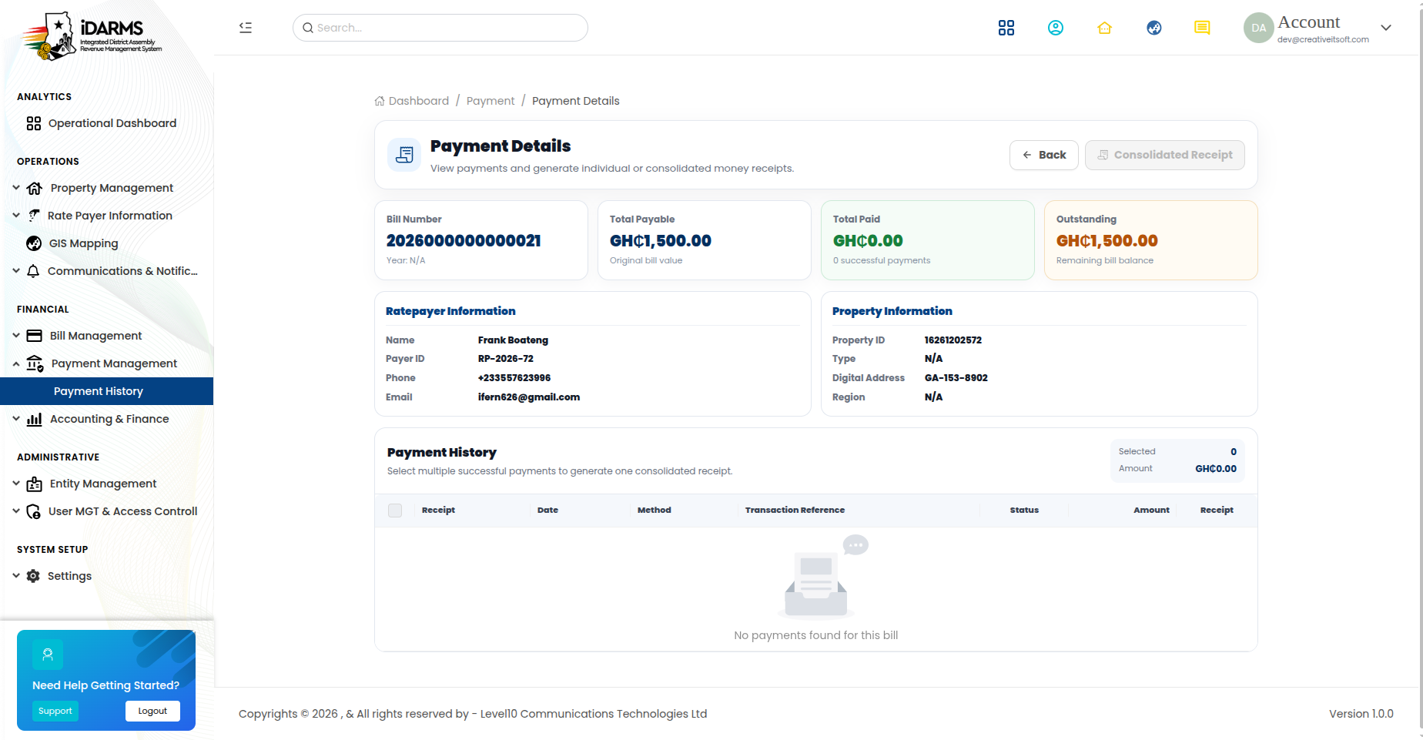
Task: Select the Payment History menu item
Action: [x=106, y=391]
